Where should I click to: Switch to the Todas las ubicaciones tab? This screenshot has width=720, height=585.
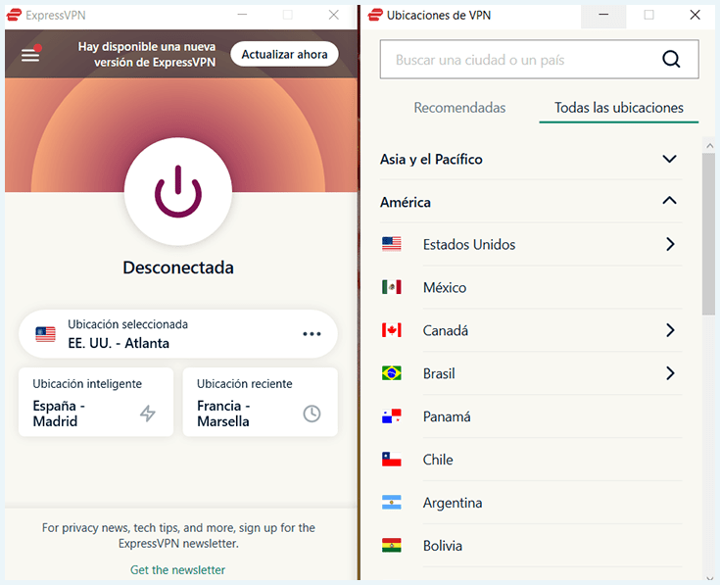(x=618, y=108)
